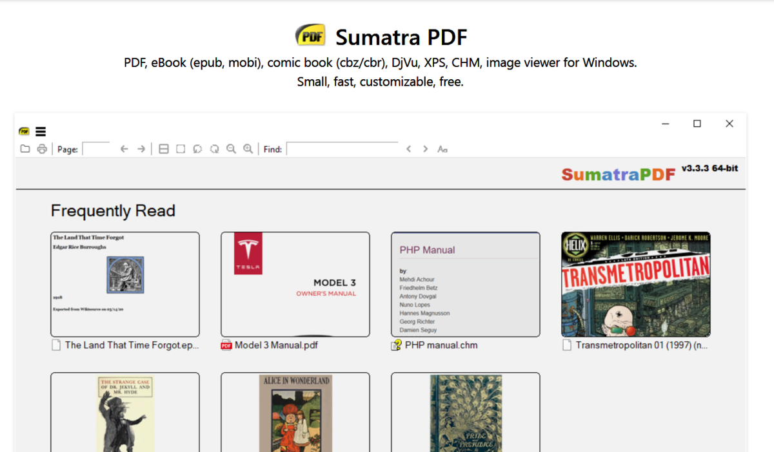This screenshot has width=774, height=452.
Task: Rotate the page left
Action: click(197, 149)
